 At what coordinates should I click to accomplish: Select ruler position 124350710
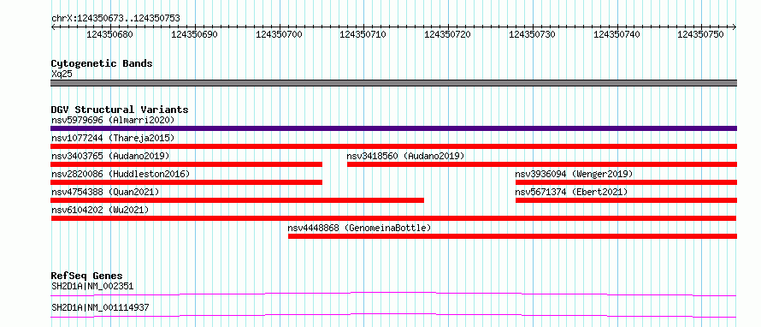tap(363, 34)
